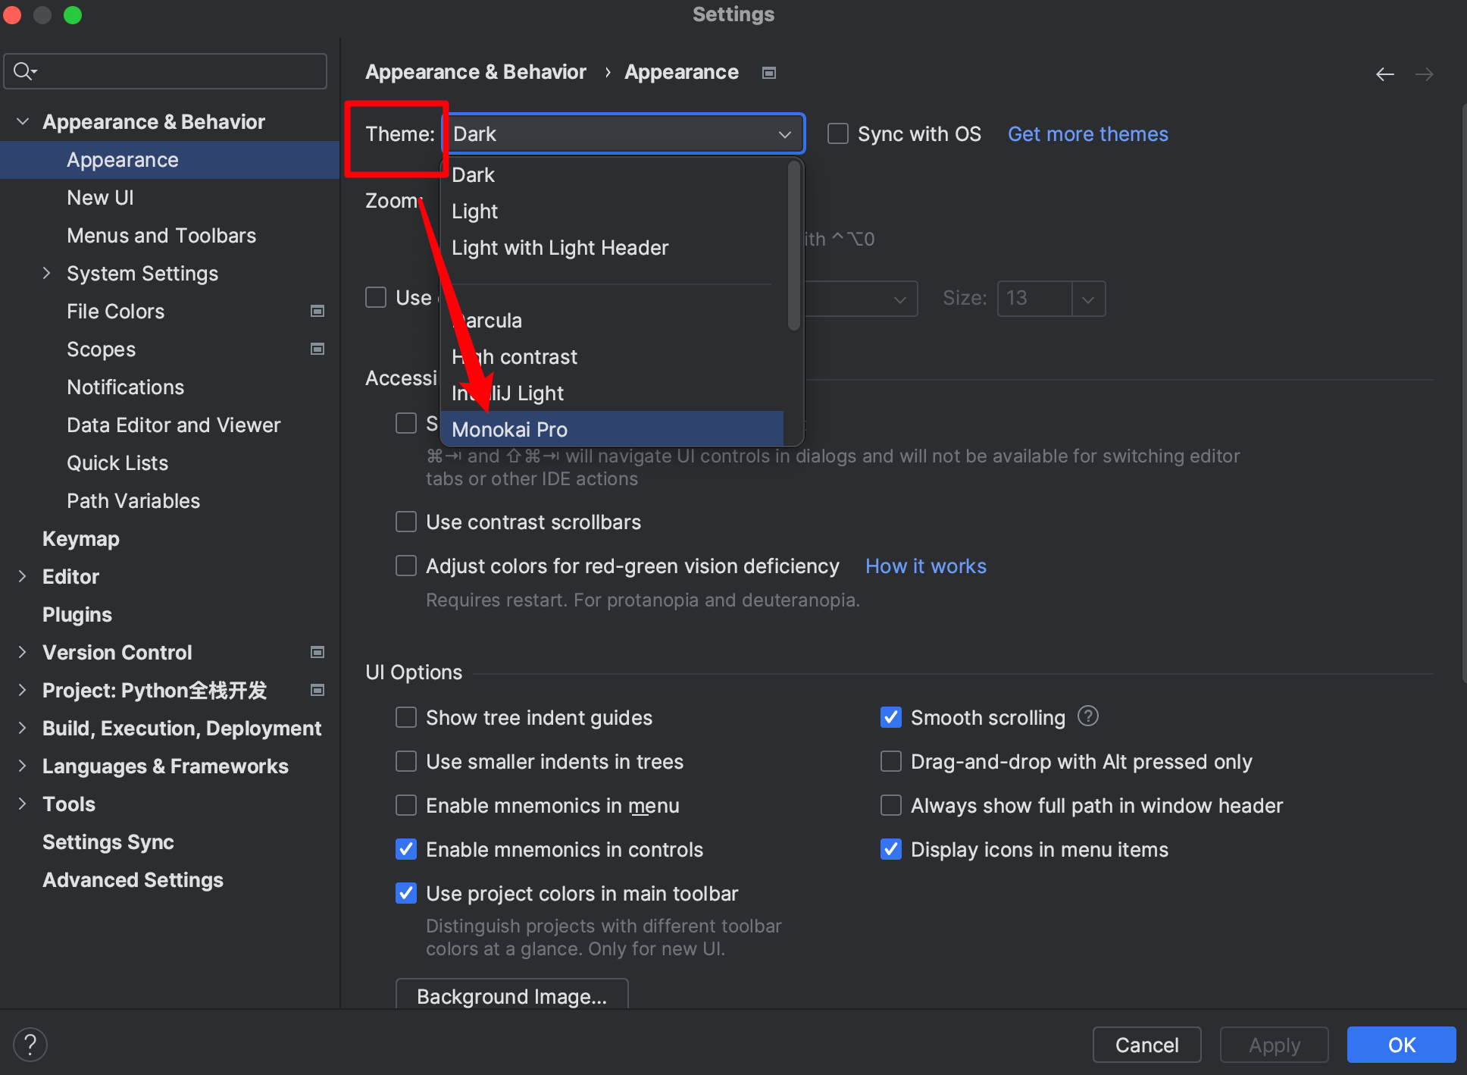
Task: Click the back navigation arrow
Action: pos(1384,74)
